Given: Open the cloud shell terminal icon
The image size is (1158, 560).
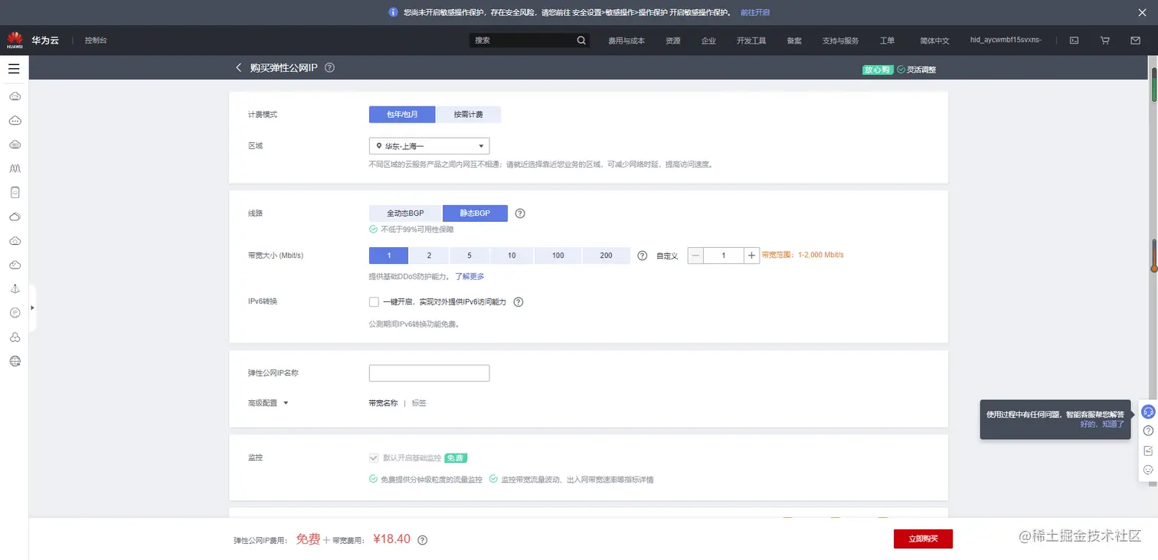Looking at the screenshot, I should pyautogui.click(x=1075, y=41).
